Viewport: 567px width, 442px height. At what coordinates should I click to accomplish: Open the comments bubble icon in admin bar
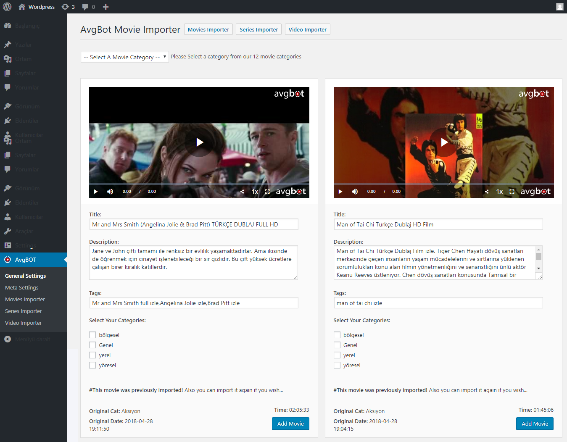click(x=88, y=7)
